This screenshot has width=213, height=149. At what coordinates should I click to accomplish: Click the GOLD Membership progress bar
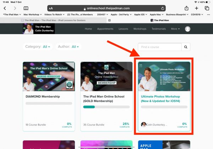point(106,107)
